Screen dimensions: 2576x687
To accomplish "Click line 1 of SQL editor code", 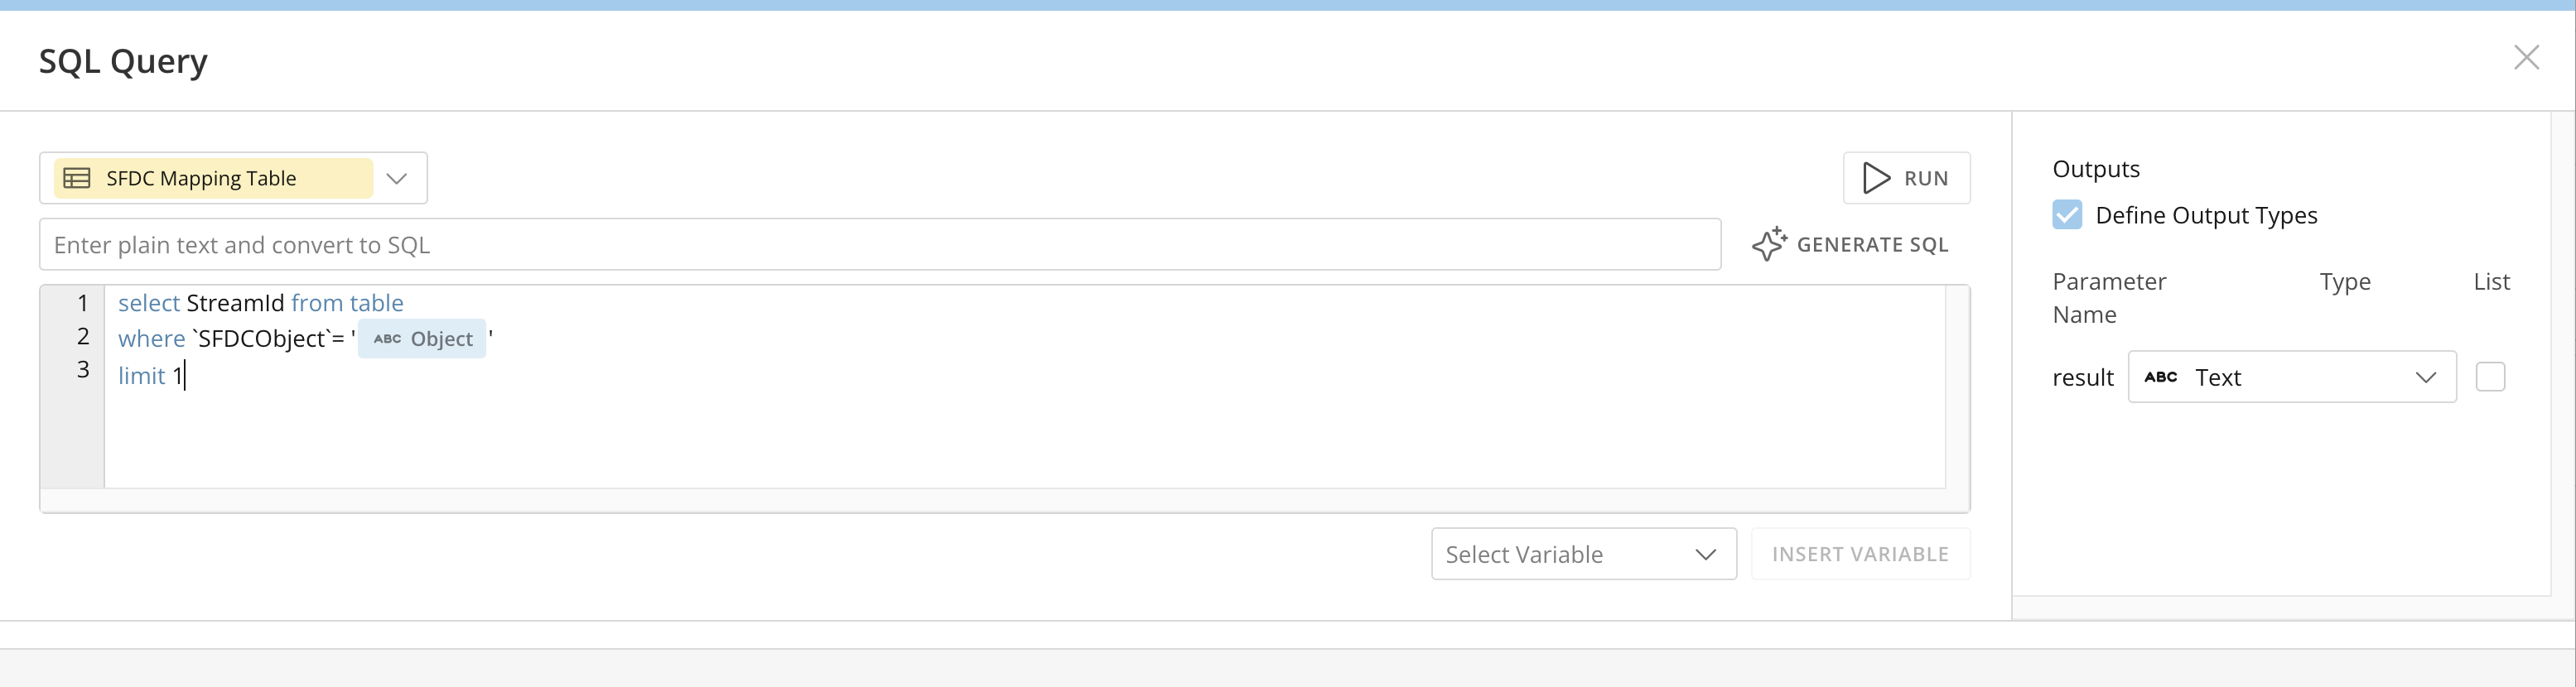I will pos(261,303).
